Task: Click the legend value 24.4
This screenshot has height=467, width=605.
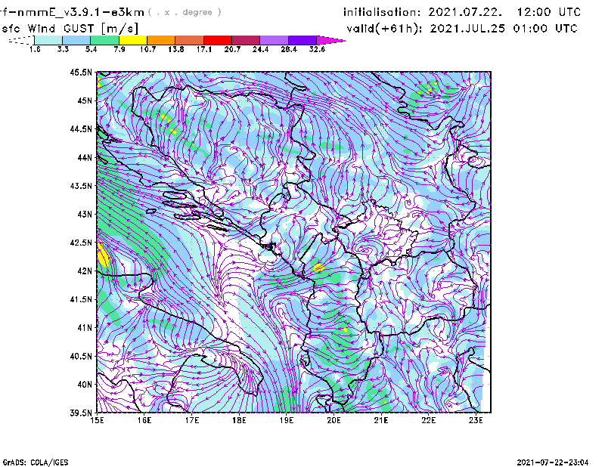Action: coord(260,49)
